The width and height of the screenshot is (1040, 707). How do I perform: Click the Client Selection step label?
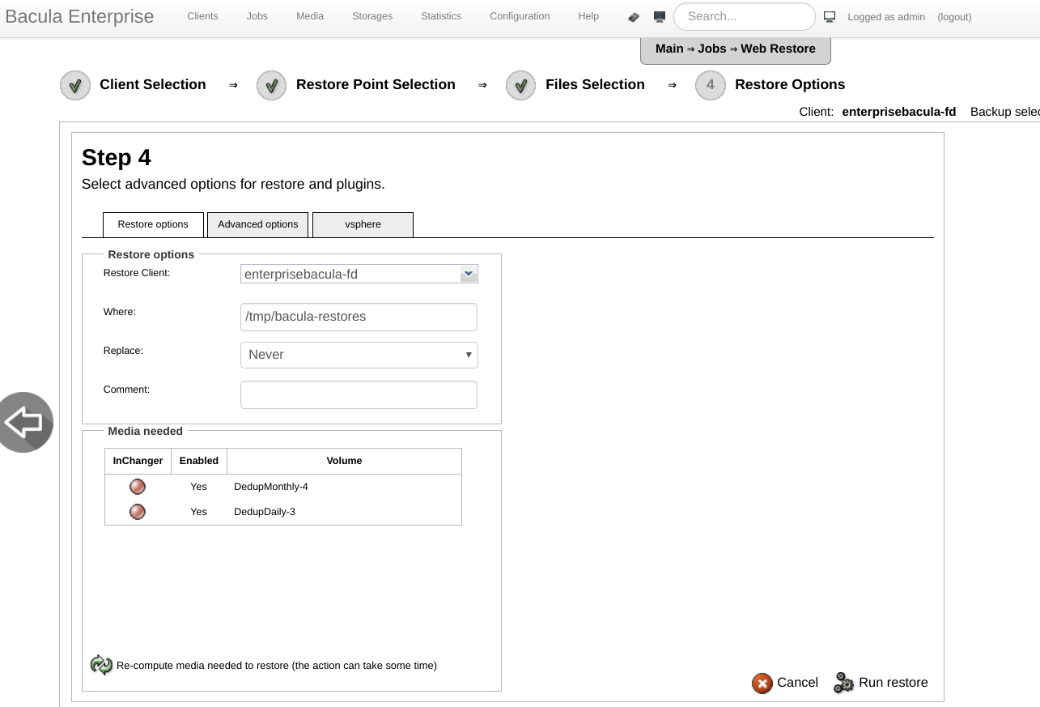(x=153, y=84)
